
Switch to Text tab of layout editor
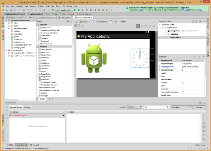tap(49, 99)
